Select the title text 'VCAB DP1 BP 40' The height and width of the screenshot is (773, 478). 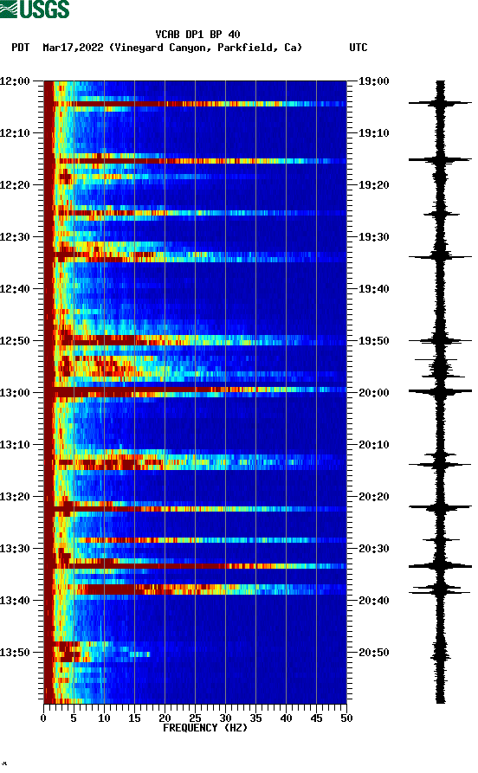197,35
